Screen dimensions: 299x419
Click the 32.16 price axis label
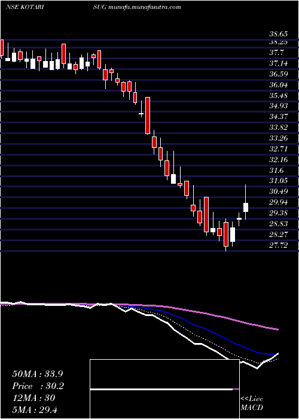[279, 160]
